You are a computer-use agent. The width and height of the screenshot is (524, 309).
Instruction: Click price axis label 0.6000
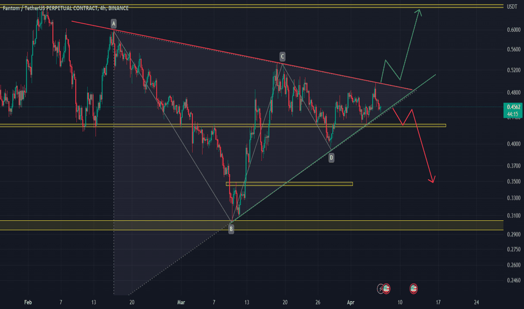tap(514, 30)
